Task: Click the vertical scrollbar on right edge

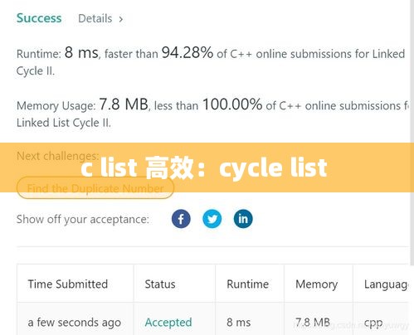Action: coord(412,133)
